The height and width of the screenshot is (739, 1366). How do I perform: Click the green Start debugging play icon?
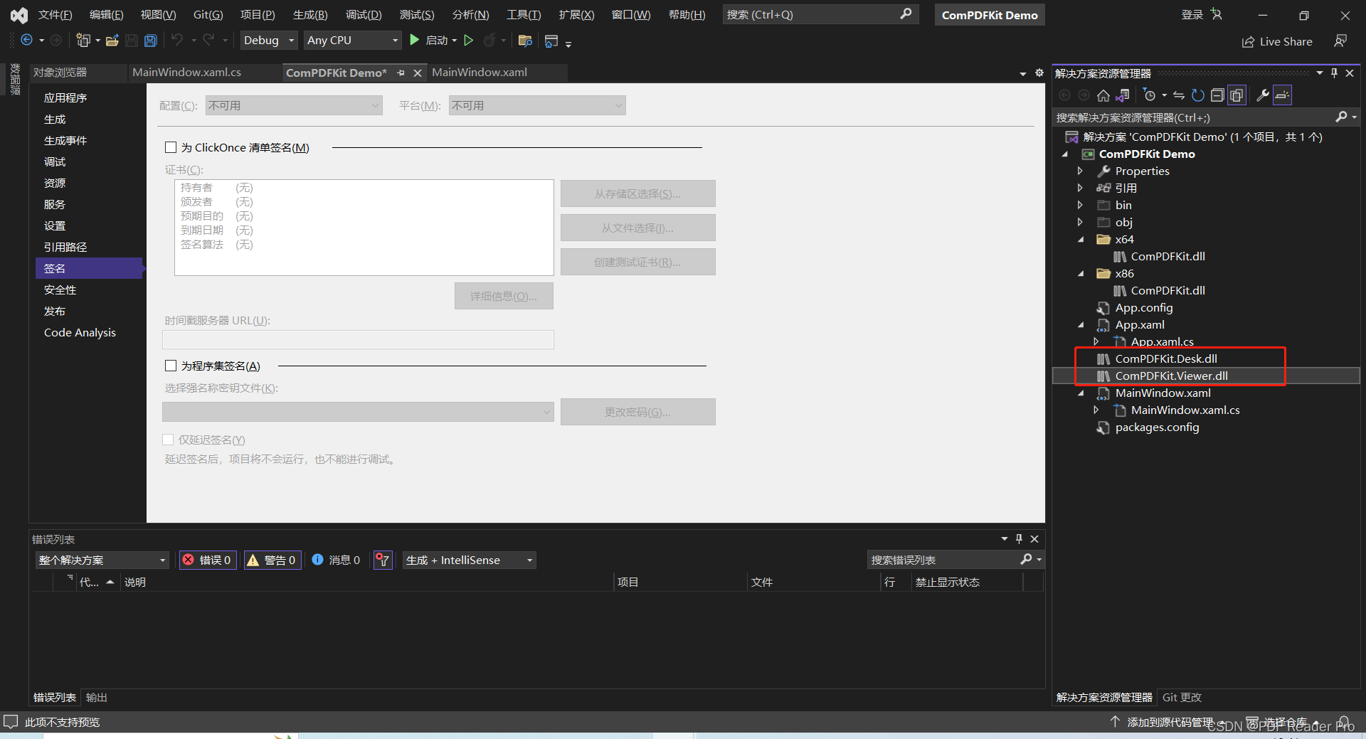point(415,41)
